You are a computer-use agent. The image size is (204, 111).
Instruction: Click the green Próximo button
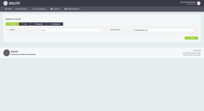click(x=191, y=38)
